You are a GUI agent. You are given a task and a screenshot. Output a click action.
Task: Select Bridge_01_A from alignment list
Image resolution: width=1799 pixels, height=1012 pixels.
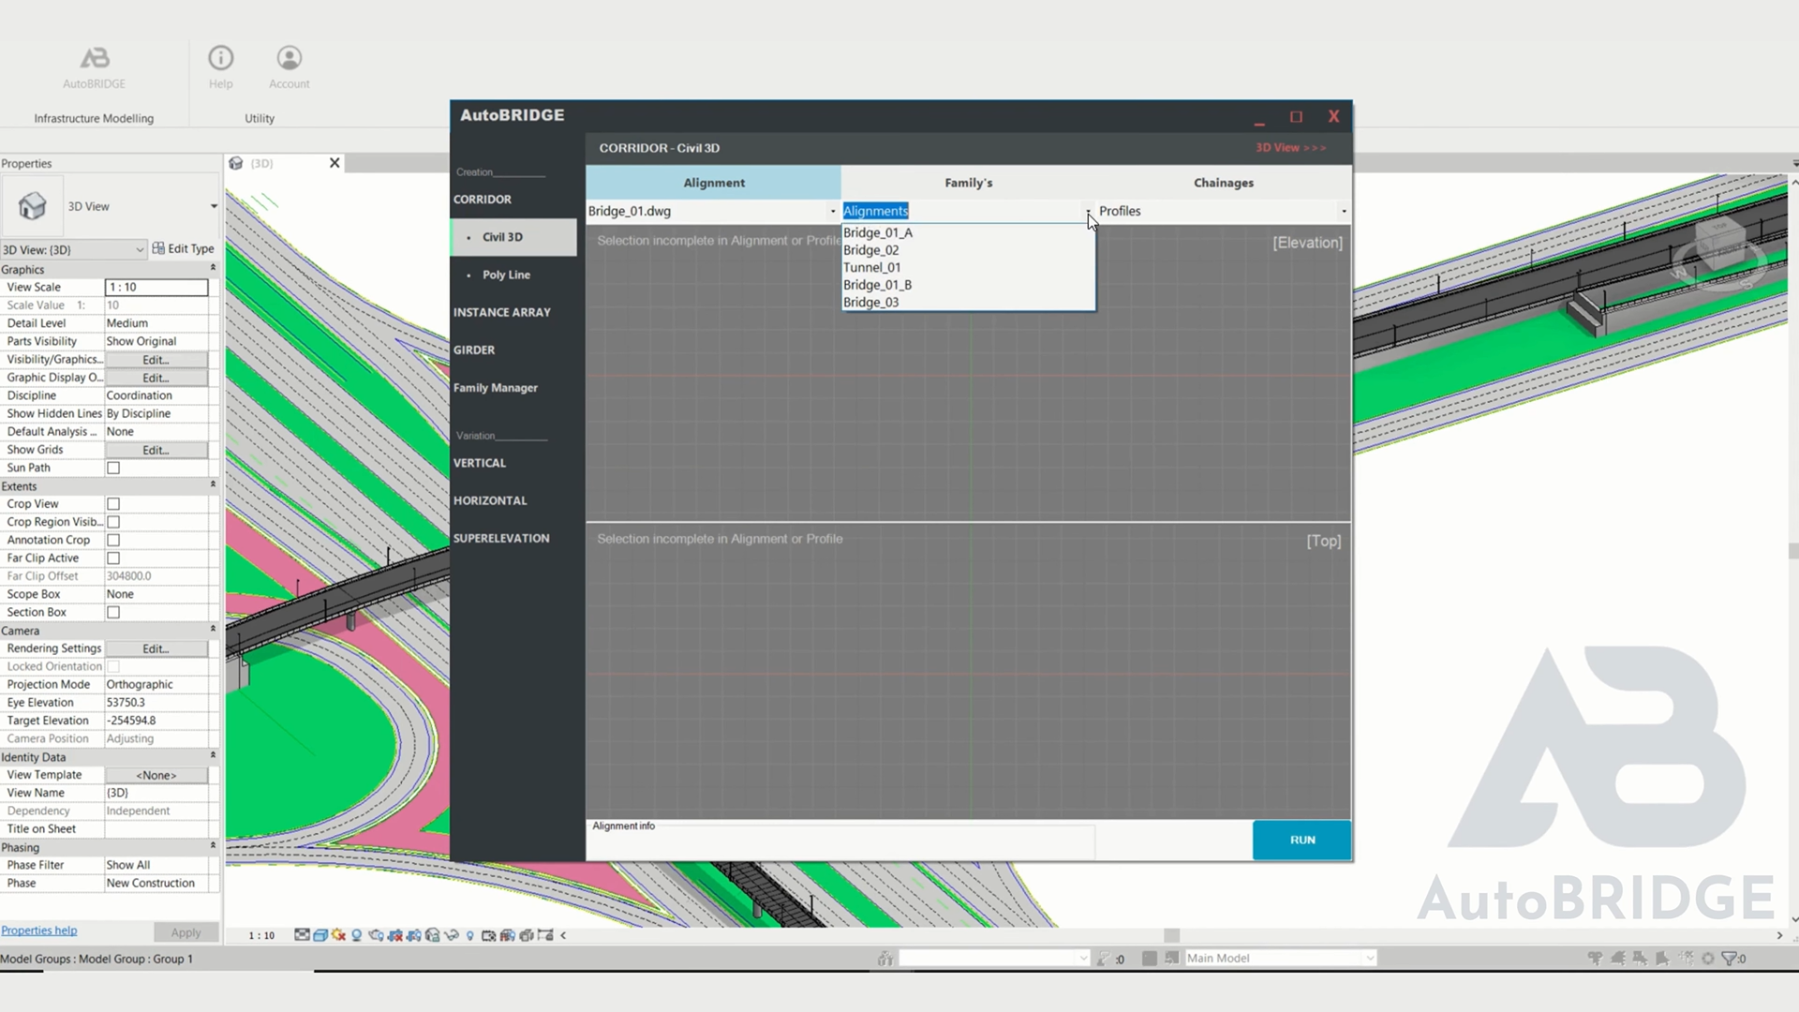point(879,231)
